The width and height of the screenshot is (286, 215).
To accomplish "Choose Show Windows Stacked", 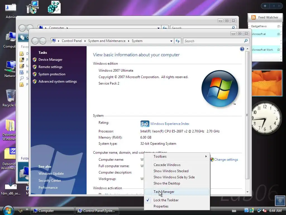I will click(177, 171).
